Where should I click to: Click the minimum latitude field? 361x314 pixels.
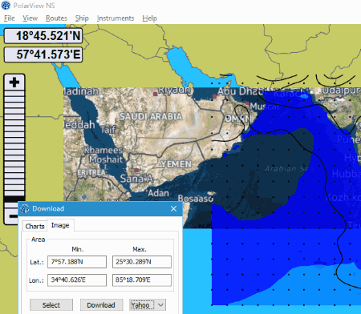77,262
